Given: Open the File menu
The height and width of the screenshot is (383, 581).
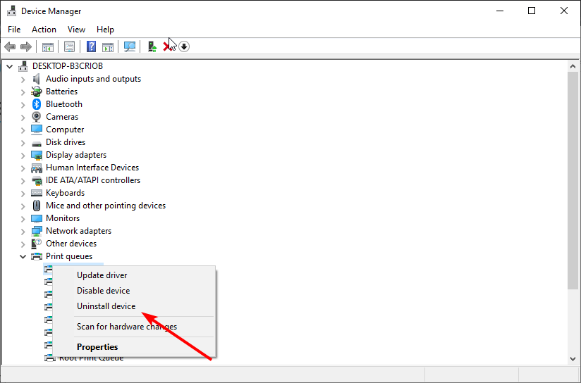Looking at the screenshot, I should [x=14, y=30].
